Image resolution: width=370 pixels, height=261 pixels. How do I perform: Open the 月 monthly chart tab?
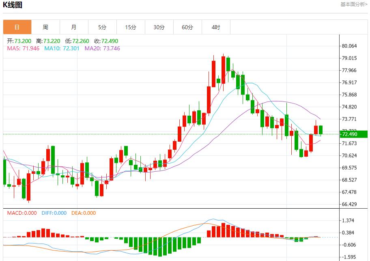point(74,27)
